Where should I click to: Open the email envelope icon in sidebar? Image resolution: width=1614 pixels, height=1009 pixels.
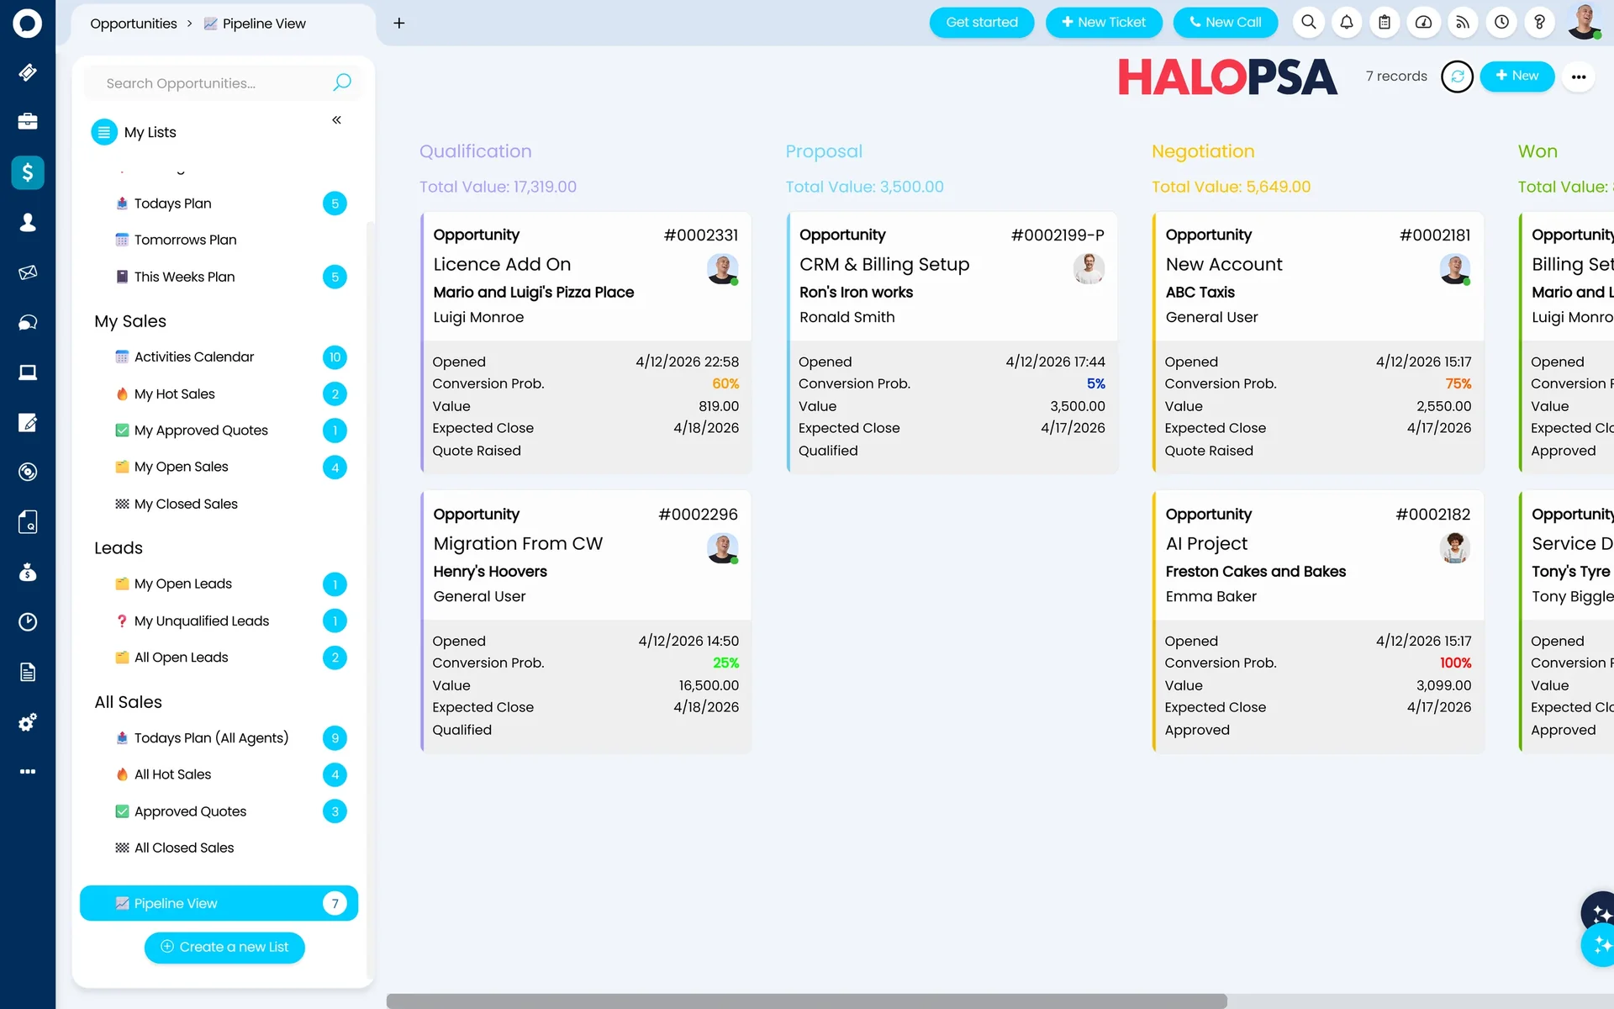coord(27,272)
